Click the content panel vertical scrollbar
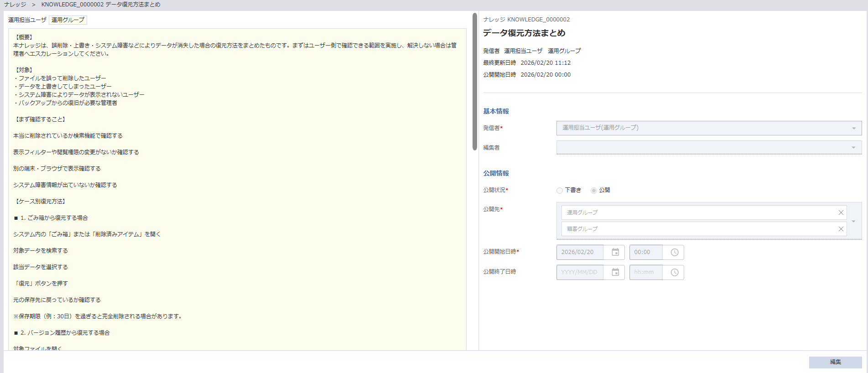Screen dimensions: 868x373 (x=474, y=82)
